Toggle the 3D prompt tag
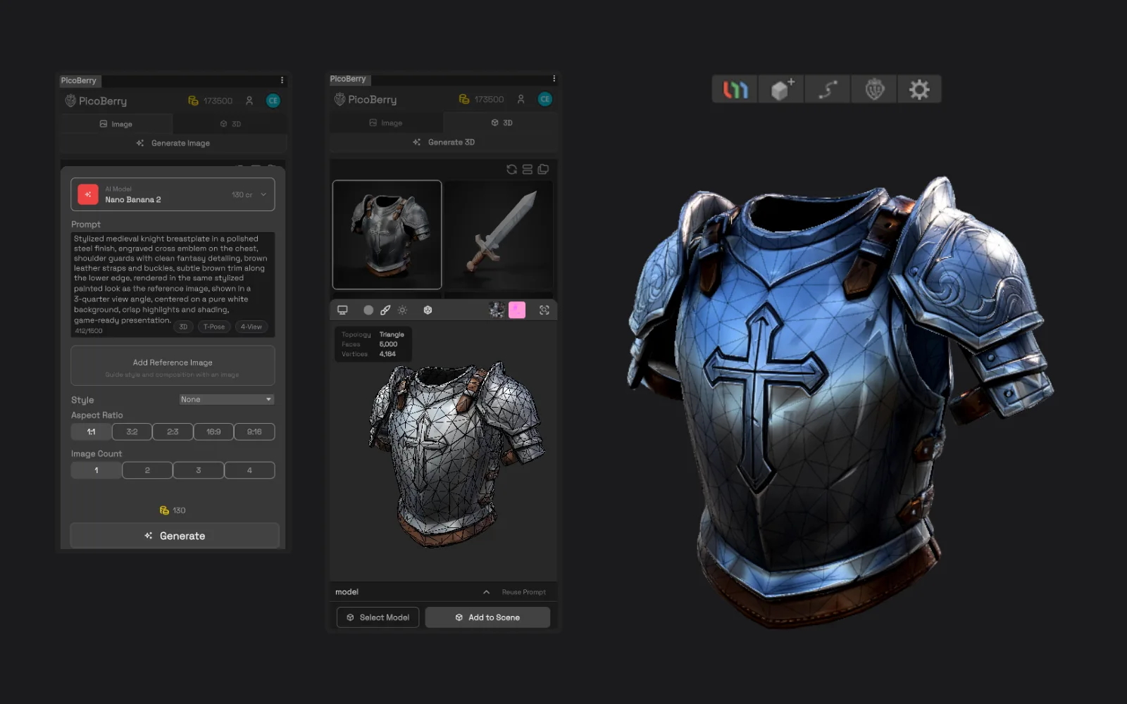1127x704 pixels. [x=183, y=327]
